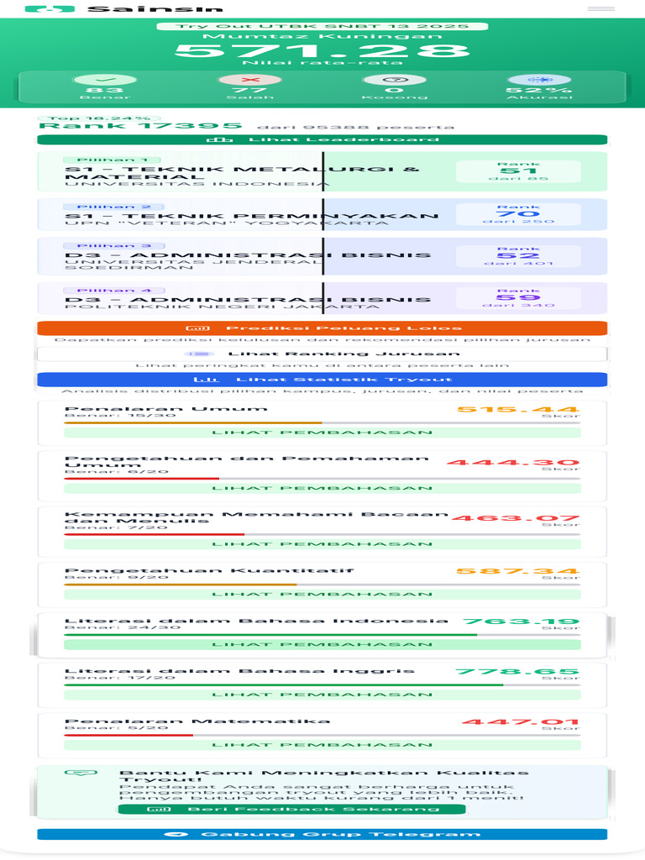Click the red X Salah icon
This screenshot has height=860, width=645.
[x=249, y=80]
